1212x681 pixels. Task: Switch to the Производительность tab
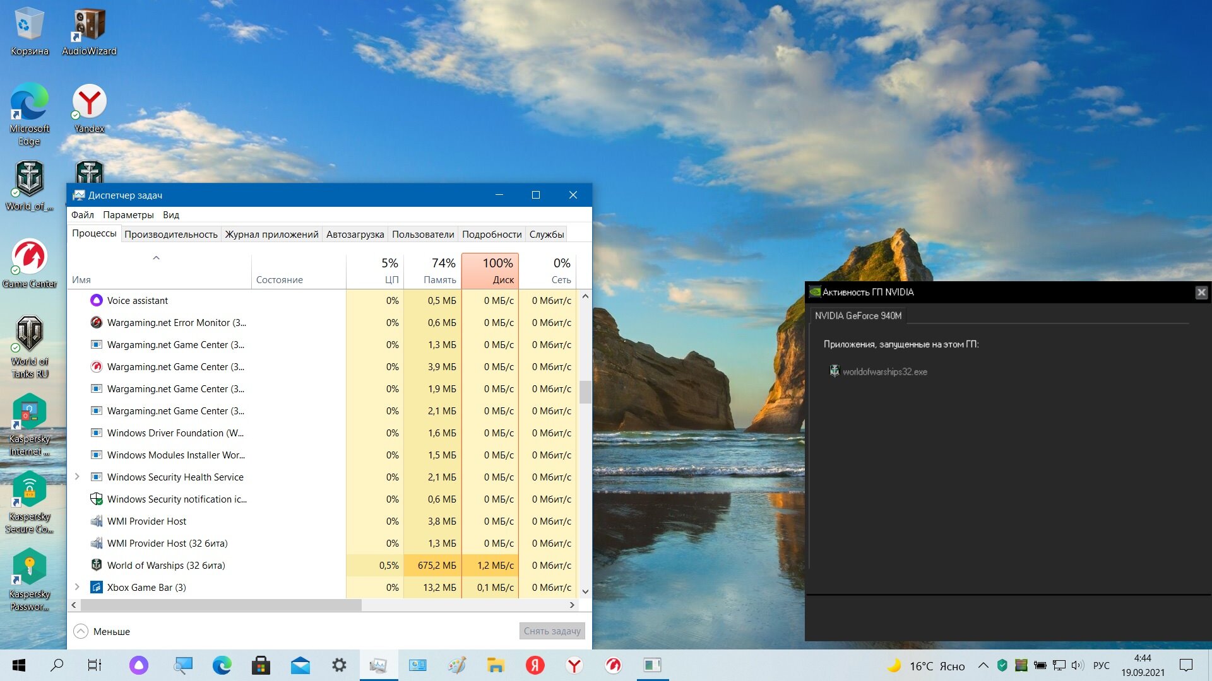point(170,234)
